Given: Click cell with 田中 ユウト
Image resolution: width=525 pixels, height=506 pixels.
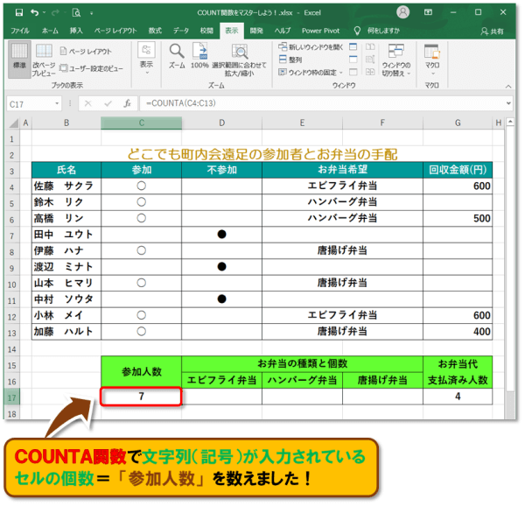Looking at the screenshot, I should [x=66, y=235].
